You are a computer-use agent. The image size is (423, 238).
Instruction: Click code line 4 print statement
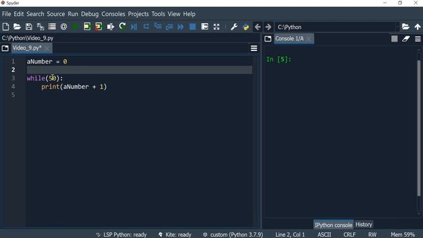pos(74,87)
